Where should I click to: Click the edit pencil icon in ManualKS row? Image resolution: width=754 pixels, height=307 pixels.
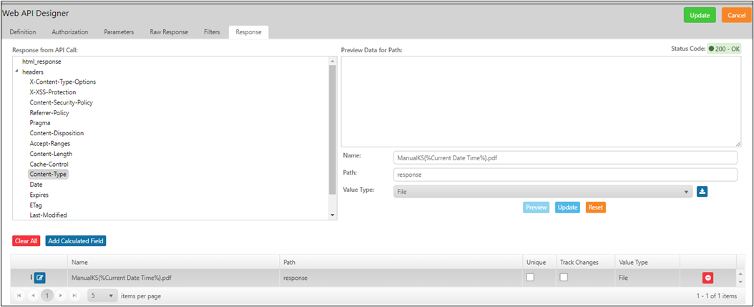tap(39, 278)
